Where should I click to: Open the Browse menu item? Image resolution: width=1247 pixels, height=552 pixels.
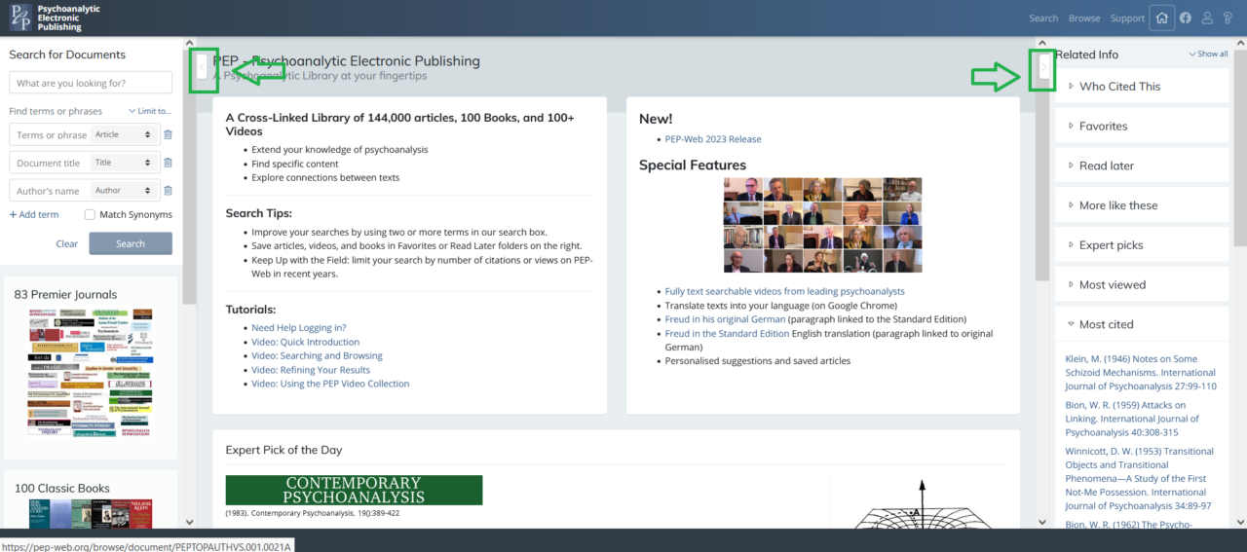point(1083,18)
